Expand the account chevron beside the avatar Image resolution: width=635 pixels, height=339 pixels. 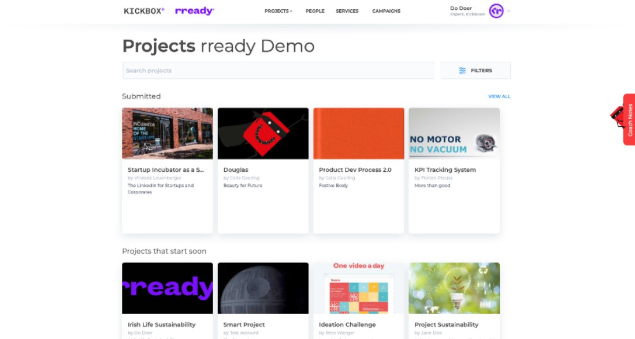point(510,11)
